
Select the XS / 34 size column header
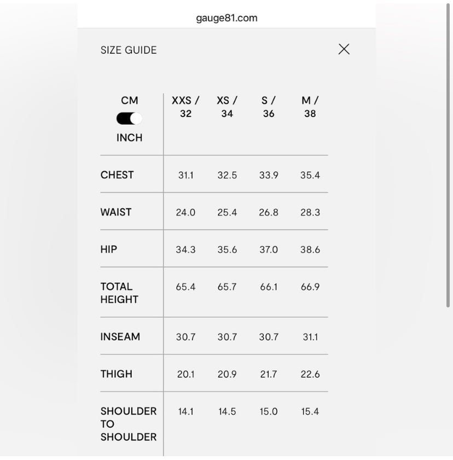[227, 107]
